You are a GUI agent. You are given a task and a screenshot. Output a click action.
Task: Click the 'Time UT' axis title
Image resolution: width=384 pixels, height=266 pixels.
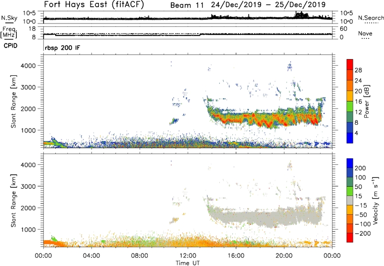188,263
